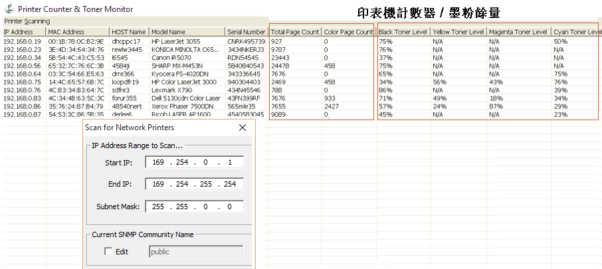Screen dimensions: 602x269
Task: Click host name loopdfr19
Action: (x=126, y=82)
